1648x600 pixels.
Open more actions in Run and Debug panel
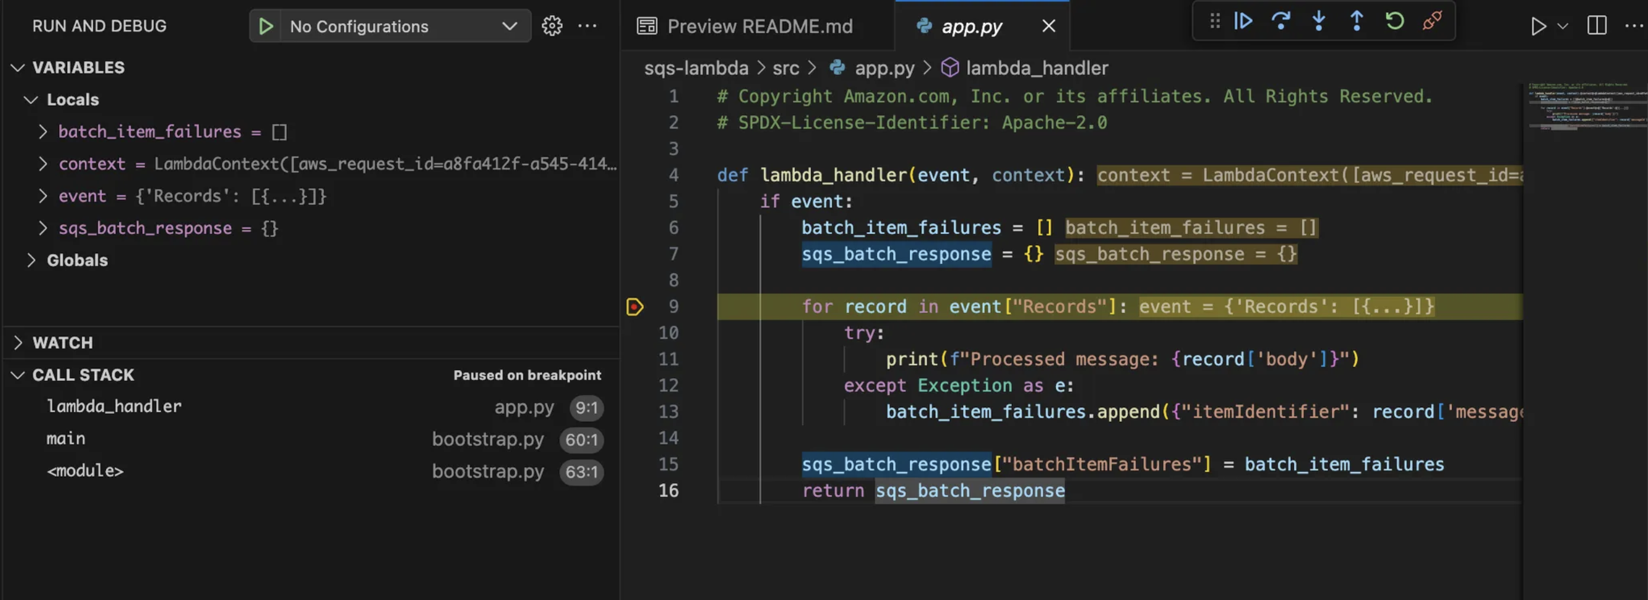pyautogui.click(x=588, y=26)
